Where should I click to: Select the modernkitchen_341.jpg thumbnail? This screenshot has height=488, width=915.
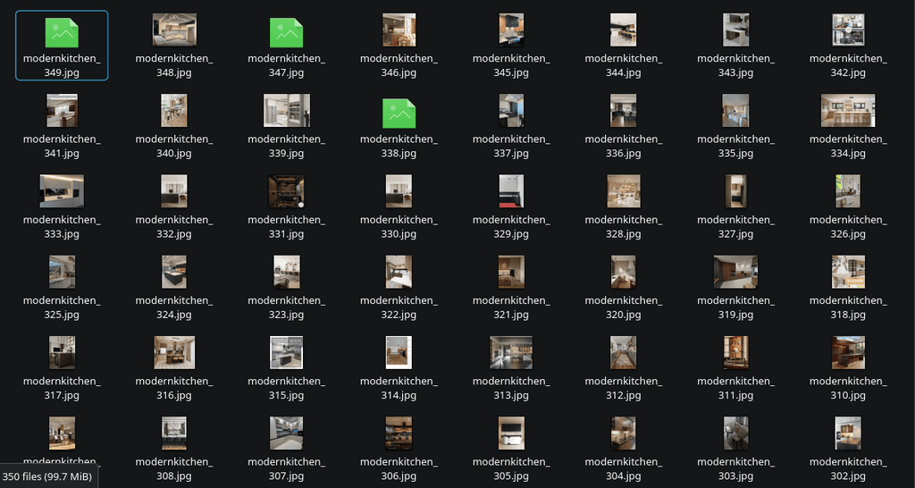(x=62, y=110)
